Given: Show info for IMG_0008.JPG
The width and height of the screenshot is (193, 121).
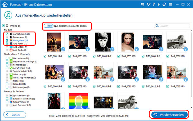Looking at the screenshot, I should click(x=63, y=79).
